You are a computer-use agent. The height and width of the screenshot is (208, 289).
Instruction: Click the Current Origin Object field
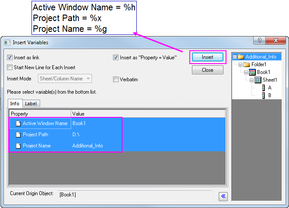(135, 196)
